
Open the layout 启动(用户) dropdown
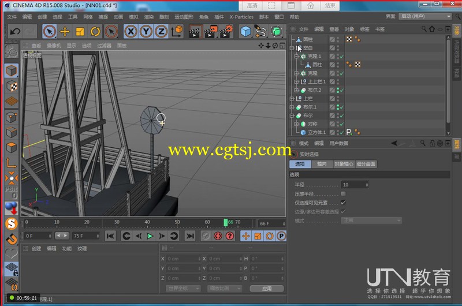pyautogui.click(x=425, y=17)
